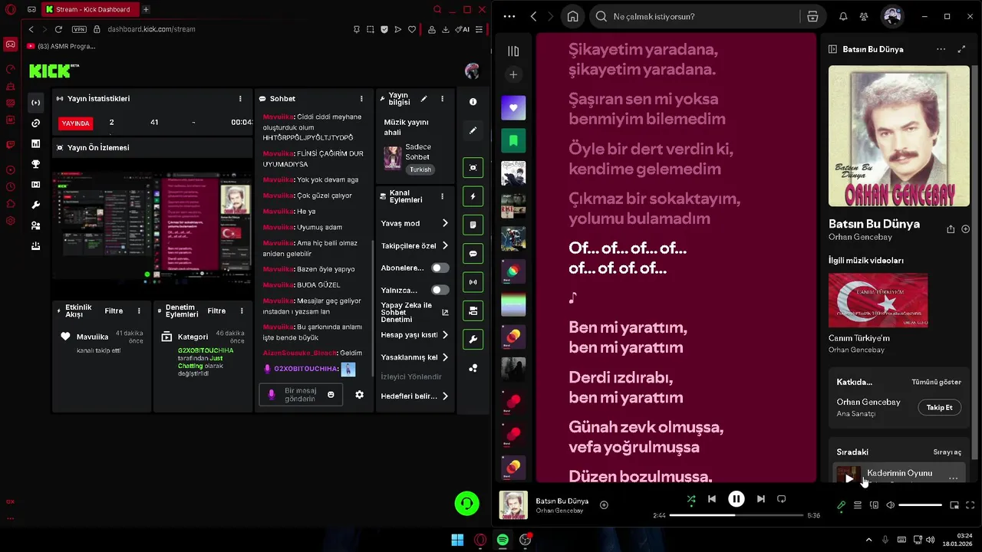Click Tümünü göster link
This screenshot has width=982, height=552.
[x=936, y=382]
